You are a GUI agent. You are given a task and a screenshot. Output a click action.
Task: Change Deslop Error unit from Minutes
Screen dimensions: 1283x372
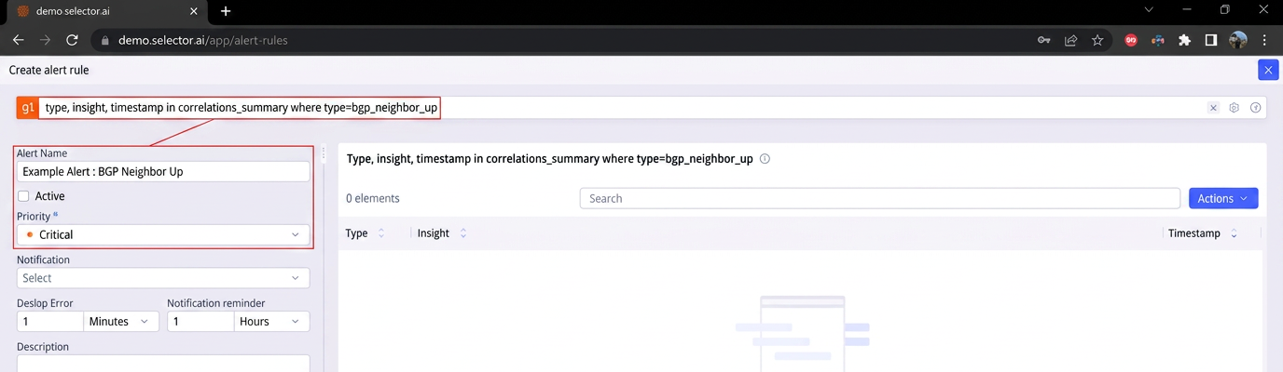[x=121, y=321]
